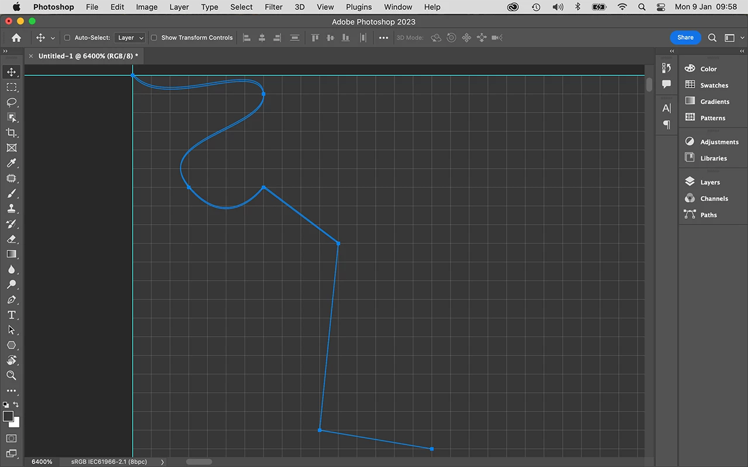Select the Pen tool

(x=11, y=299)
